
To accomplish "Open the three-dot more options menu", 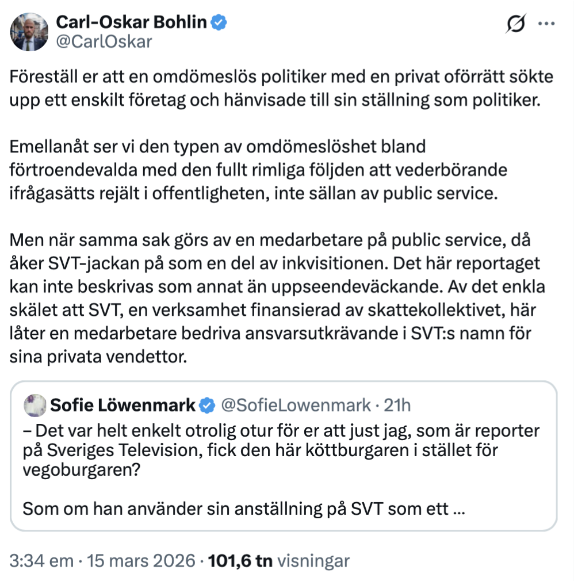I will tap(546, 24).
